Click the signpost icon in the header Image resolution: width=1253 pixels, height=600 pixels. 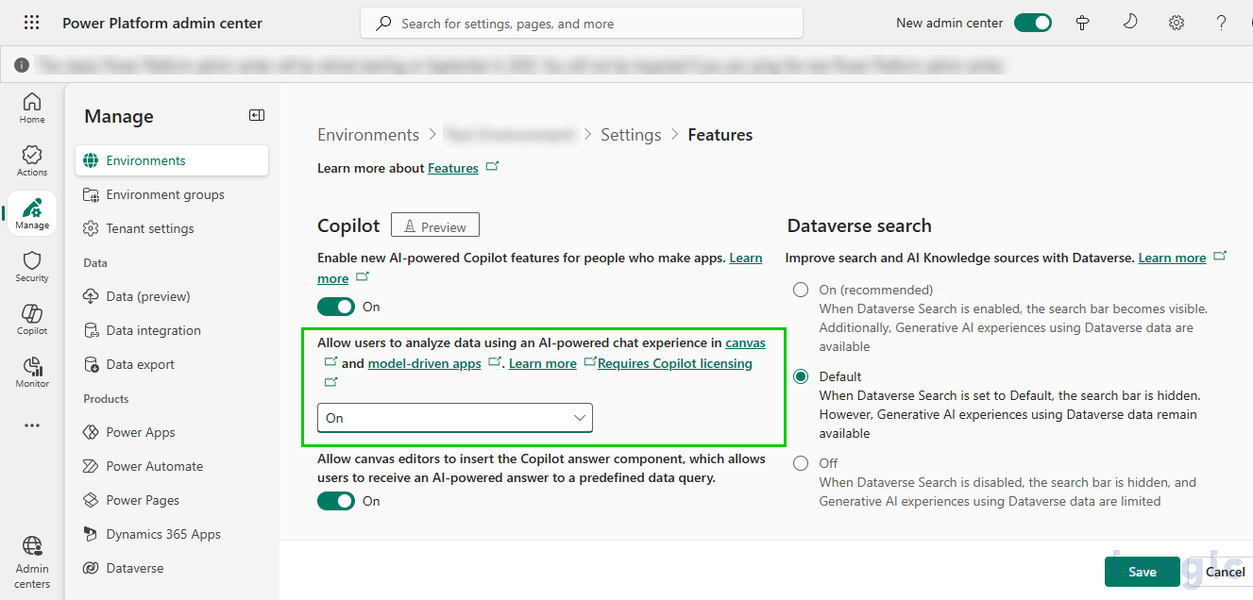[1083, 23]
